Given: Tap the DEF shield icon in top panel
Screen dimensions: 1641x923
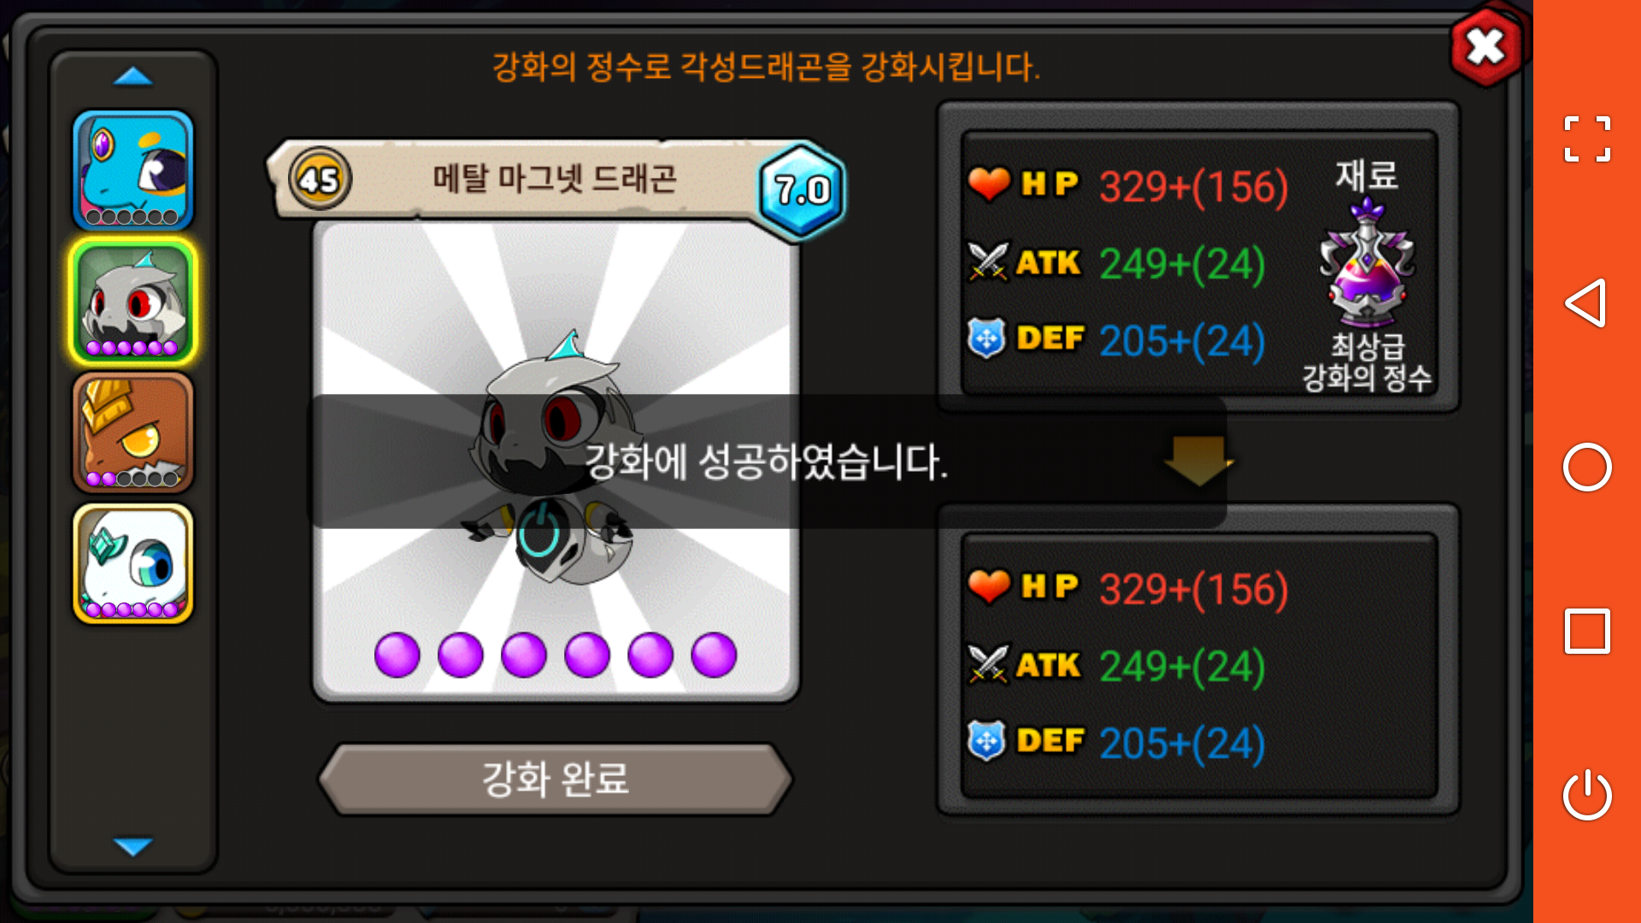Looking at the screenshot, I should click(986, 338).
